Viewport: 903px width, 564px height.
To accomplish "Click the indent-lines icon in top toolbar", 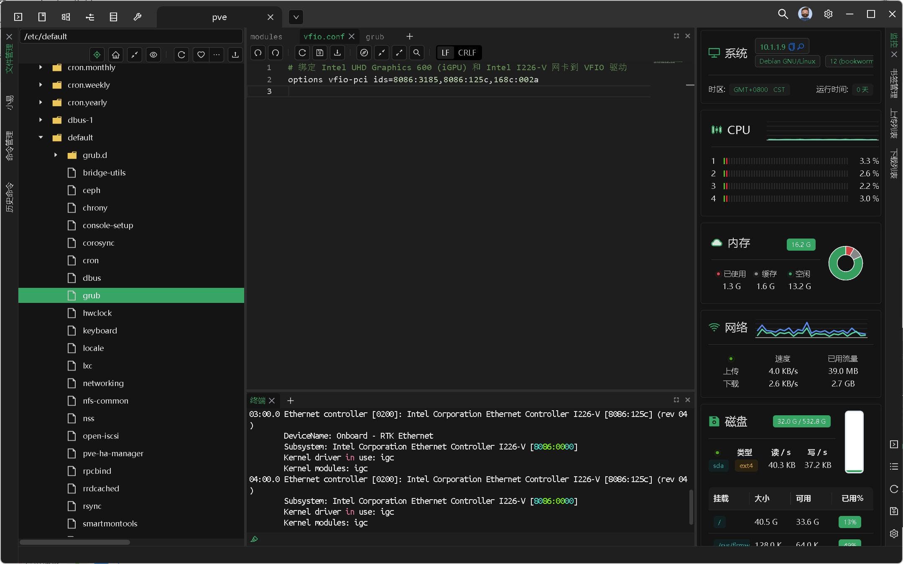I will pyautogui.click(x=89, y=17).
